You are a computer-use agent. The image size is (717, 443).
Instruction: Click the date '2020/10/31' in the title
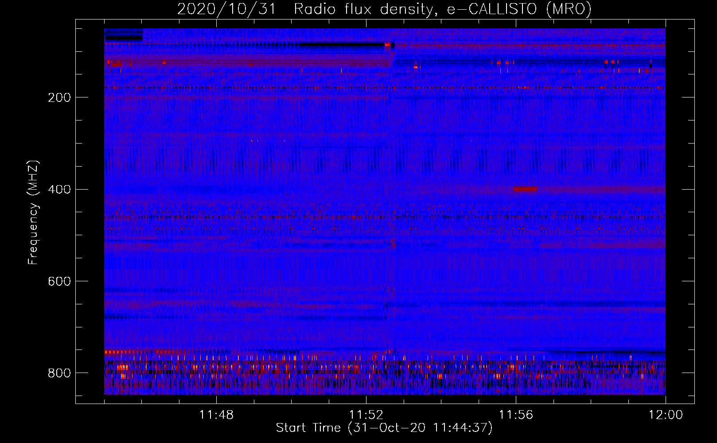click(226, 9)
